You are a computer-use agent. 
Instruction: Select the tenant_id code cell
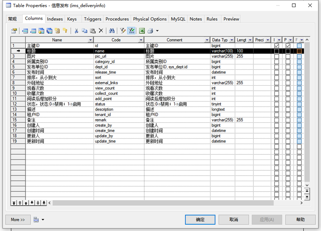(x=119, y=115)
